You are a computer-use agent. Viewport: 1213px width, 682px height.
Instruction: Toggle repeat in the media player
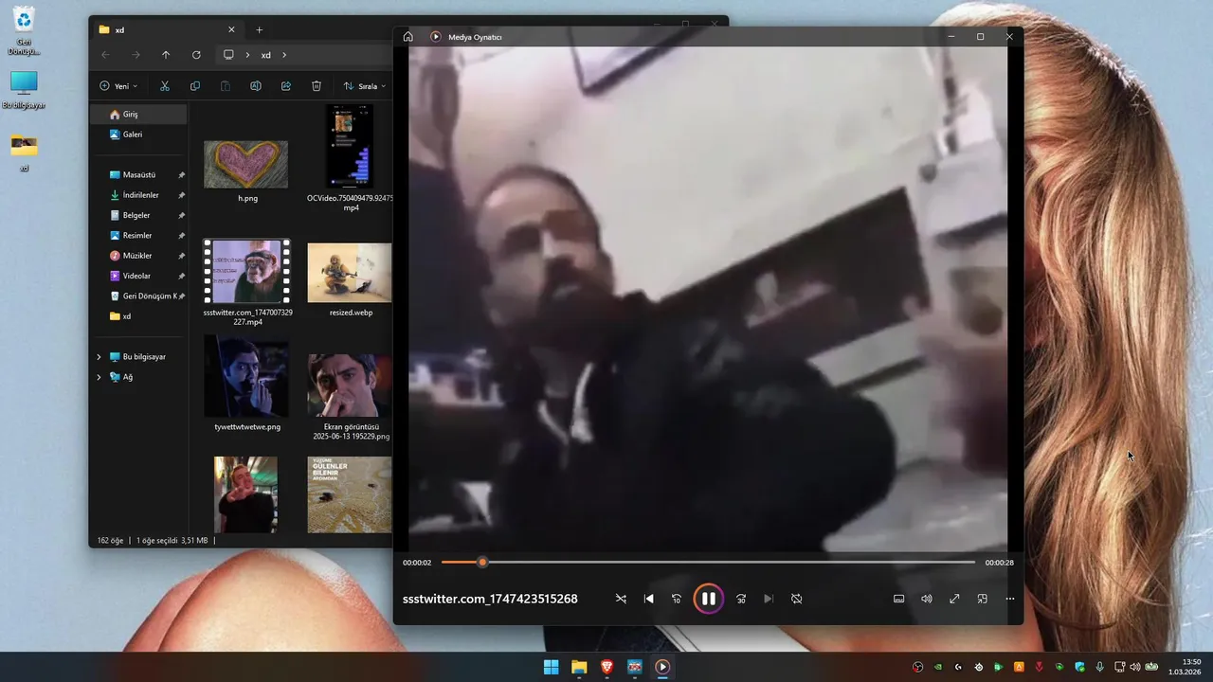click(797, 599)
